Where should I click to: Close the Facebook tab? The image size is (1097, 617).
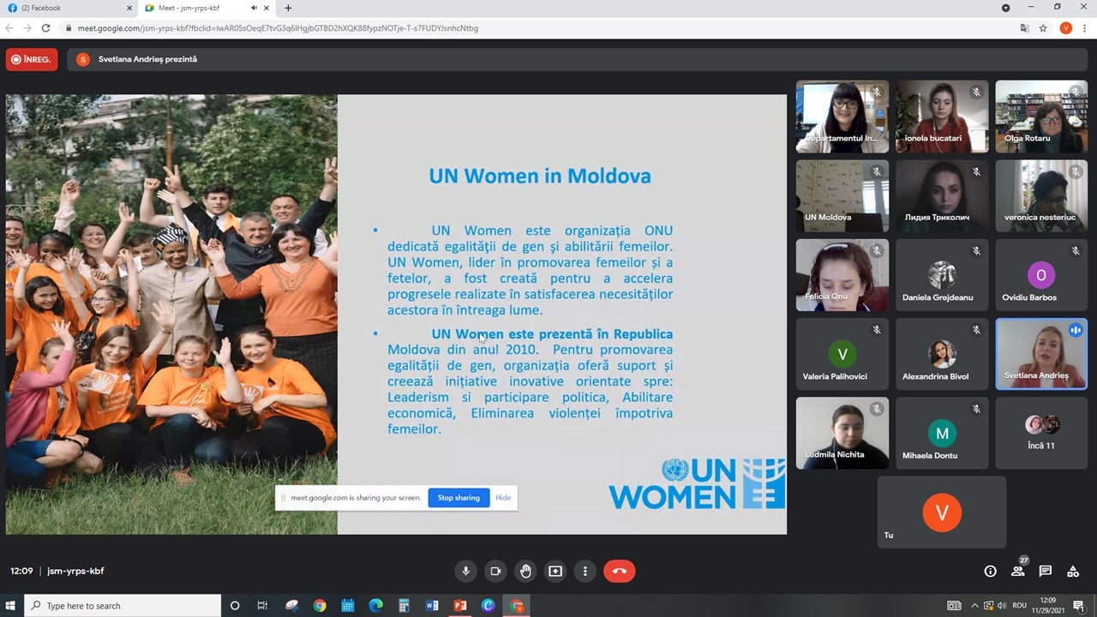(x=129, y=8)
